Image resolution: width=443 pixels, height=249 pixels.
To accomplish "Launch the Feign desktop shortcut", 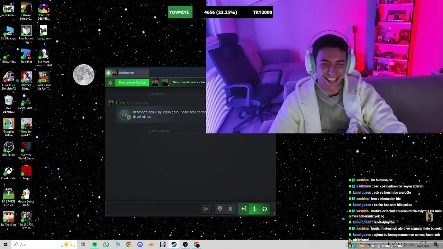I will [26, 172].
